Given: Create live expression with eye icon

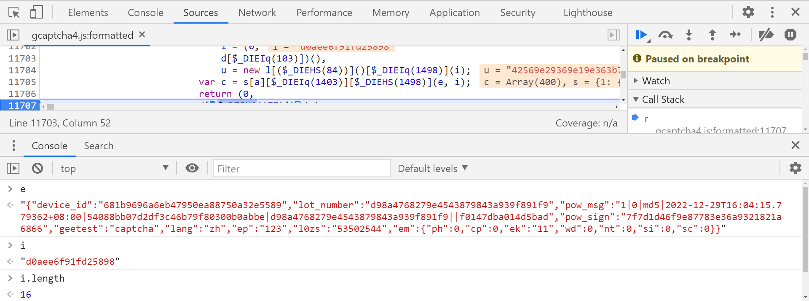Looking at the screenshot, I should tap(192, 168).
